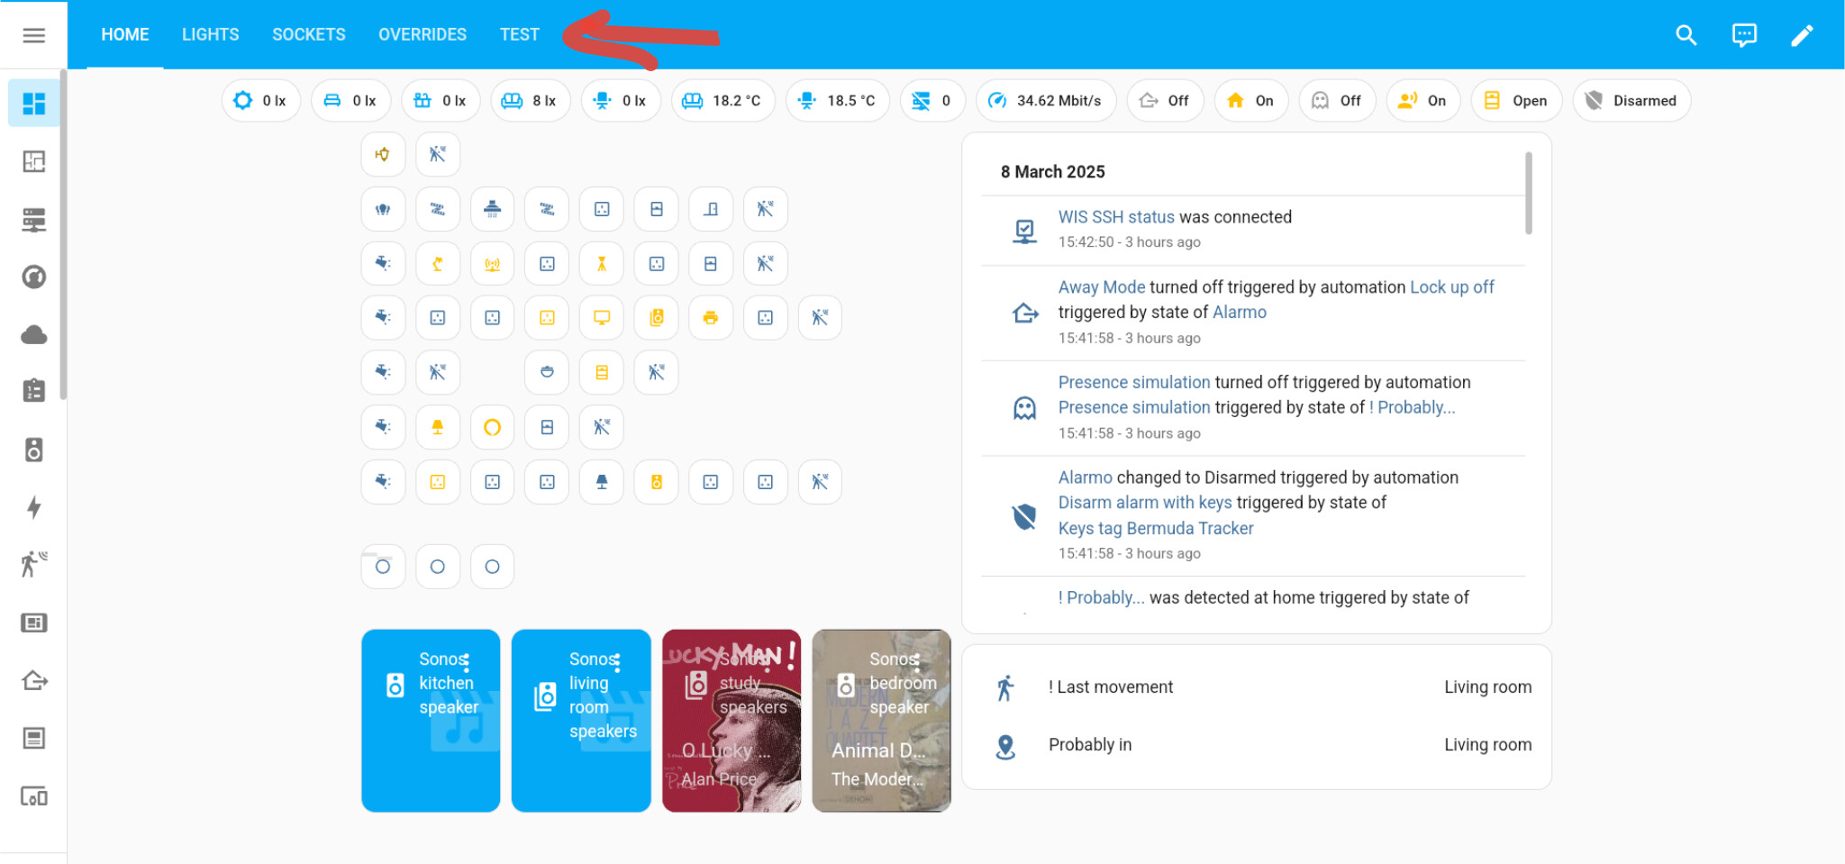Screen dimensions: 1845x864
Task: Click the yellow Open chip
Action: click(1516, 100)
